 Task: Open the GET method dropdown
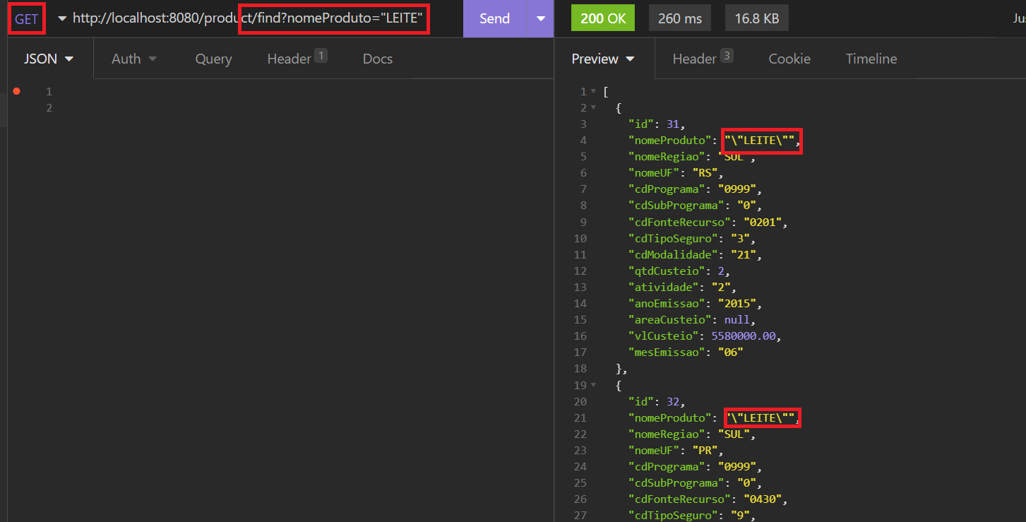click(26, 18)
